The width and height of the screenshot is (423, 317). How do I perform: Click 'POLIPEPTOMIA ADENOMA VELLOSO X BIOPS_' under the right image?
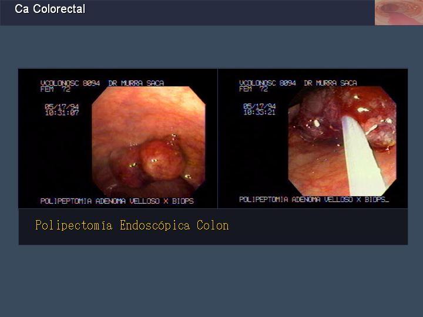coord(314,200)
